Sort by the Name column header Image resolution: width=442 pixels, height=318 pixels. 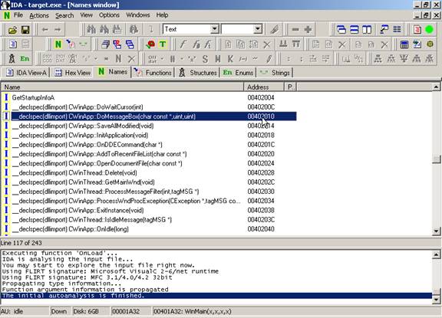coord(122,87)
